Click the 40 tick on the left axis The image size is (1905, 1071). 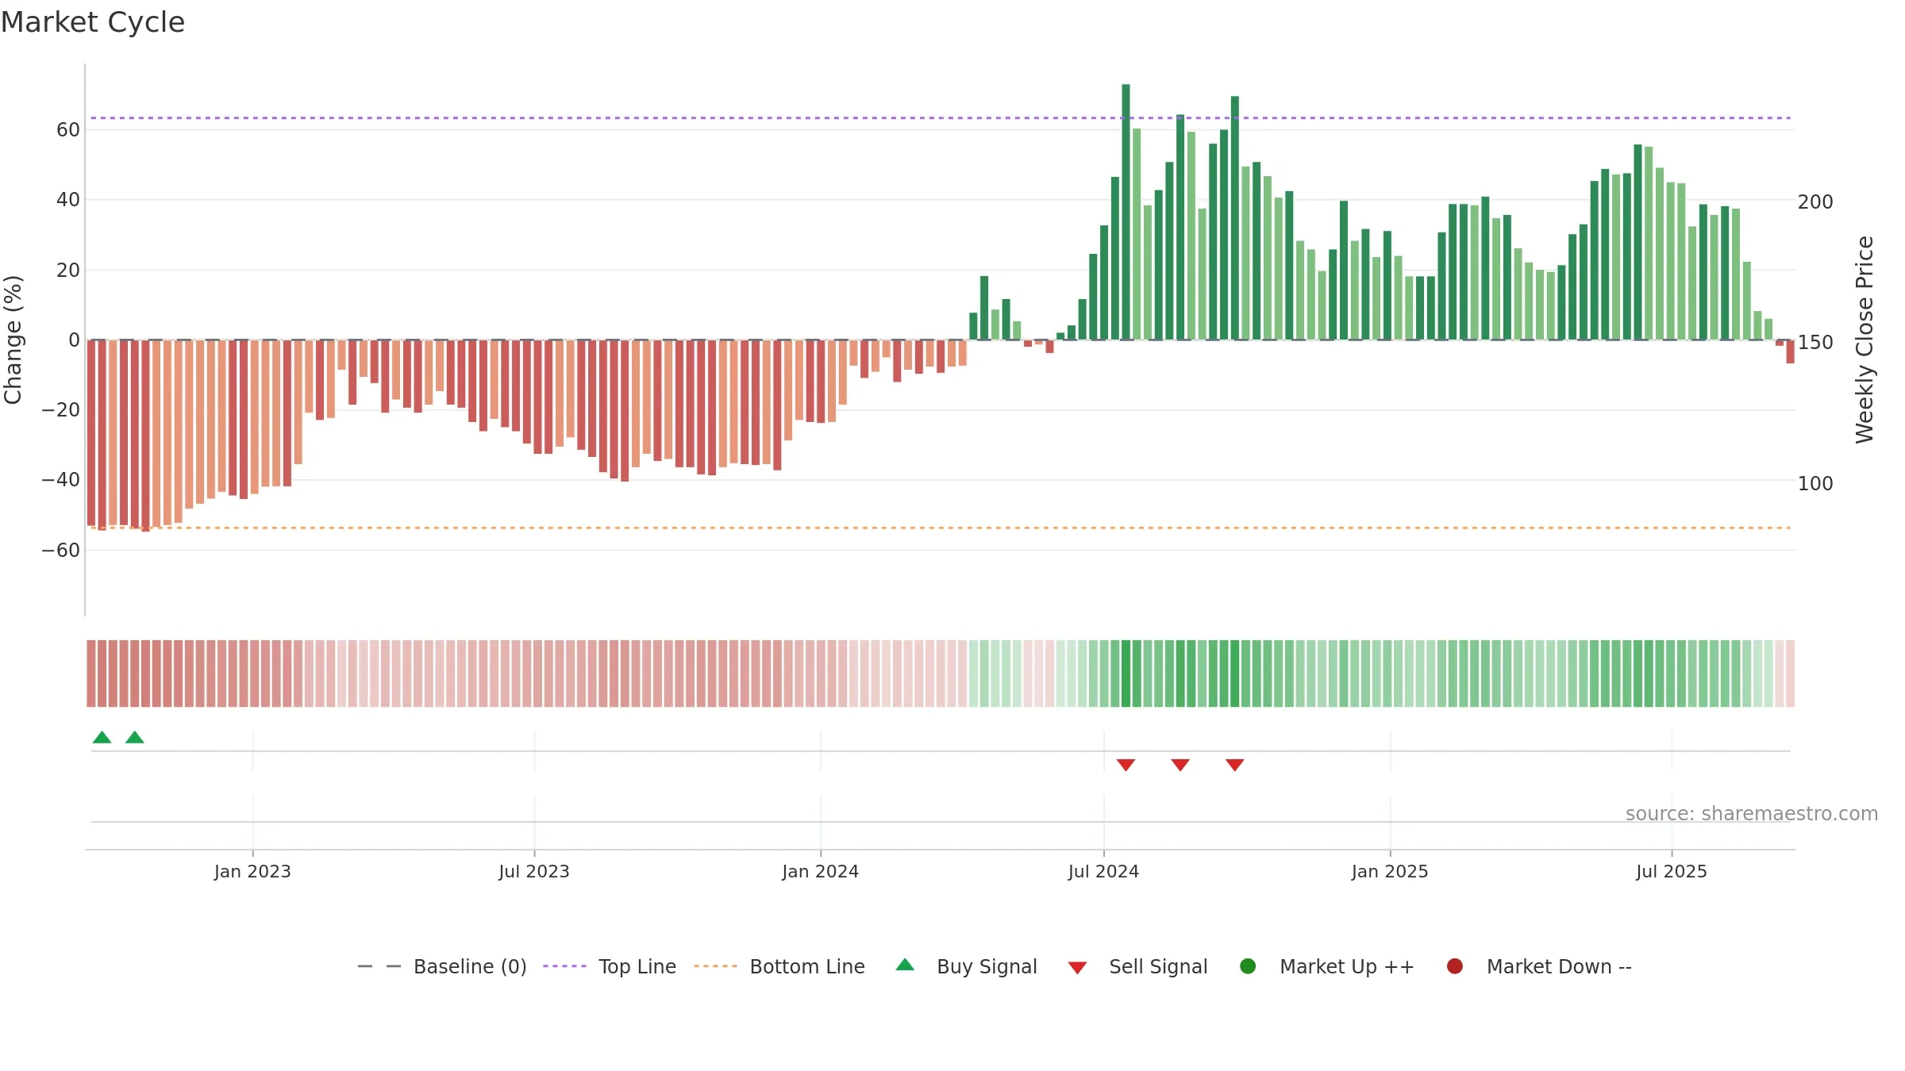pos(68,199)
